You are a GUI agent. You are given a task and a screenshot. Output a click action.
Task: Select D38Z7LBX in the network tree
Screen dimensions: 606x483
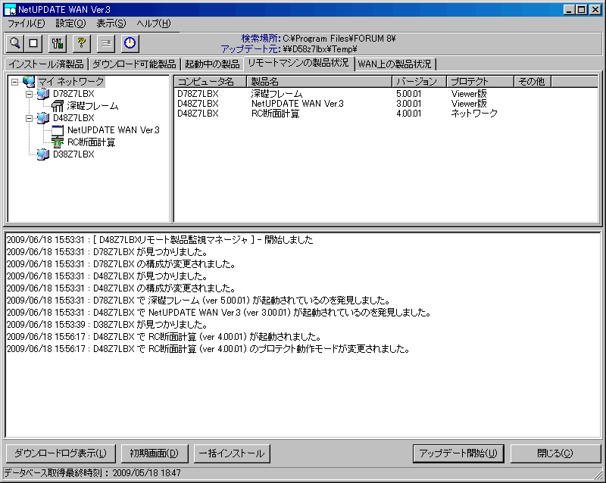[73, 154]
